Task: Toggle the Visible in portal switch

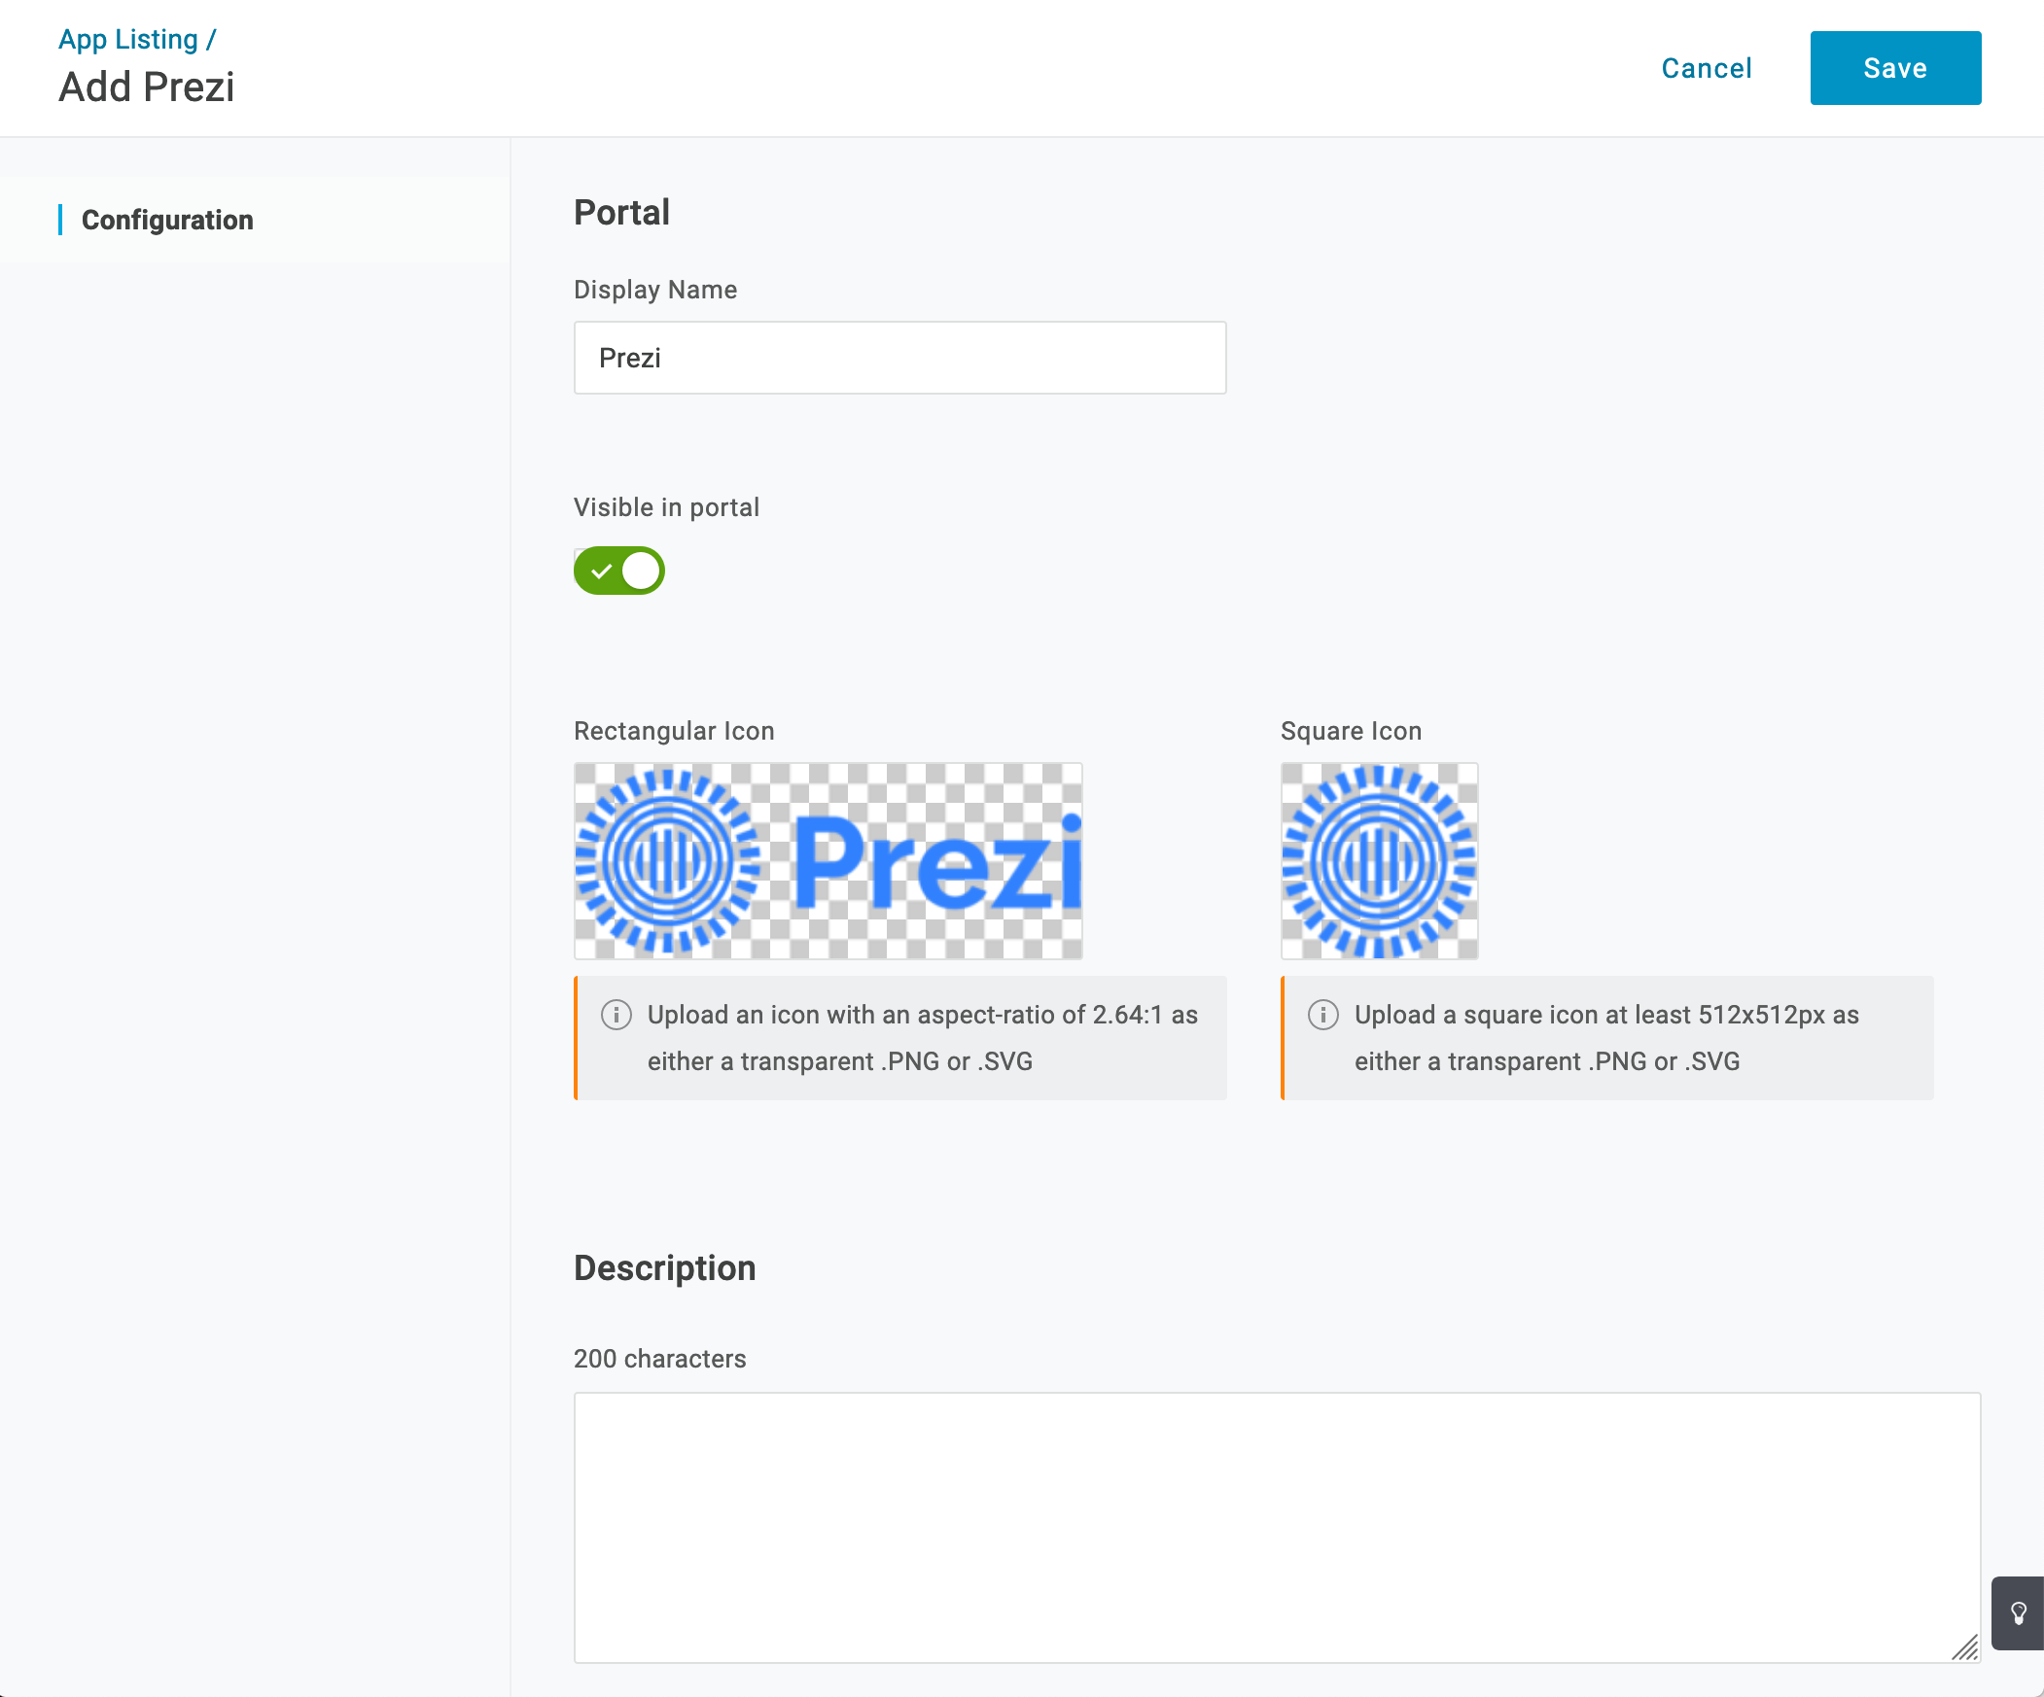Action: [619, 571]
